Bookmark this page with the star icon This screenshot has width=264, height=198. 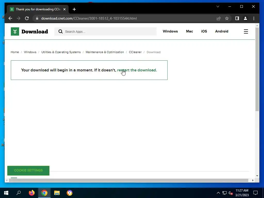pyautogui.click(x=227, y=18)
